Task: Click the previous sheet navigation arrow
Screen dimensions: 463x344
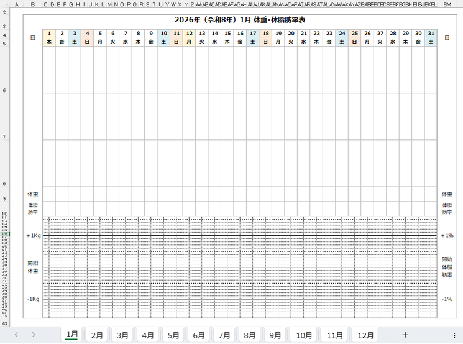Action: 16,335
